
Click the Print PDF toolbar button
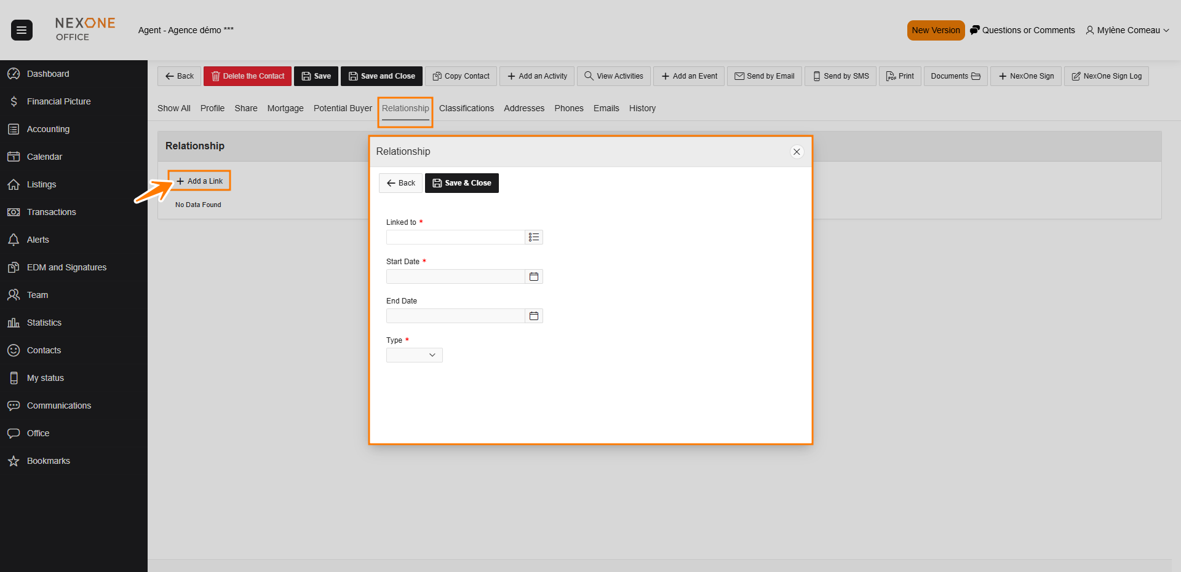(899, 76)
